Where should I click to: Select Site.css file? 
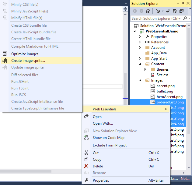pos(162,75)
